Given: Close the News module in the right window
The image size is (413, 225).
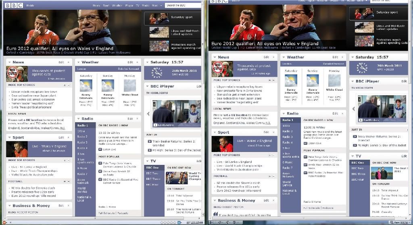Looking at the screenshot, I should 274,57.
